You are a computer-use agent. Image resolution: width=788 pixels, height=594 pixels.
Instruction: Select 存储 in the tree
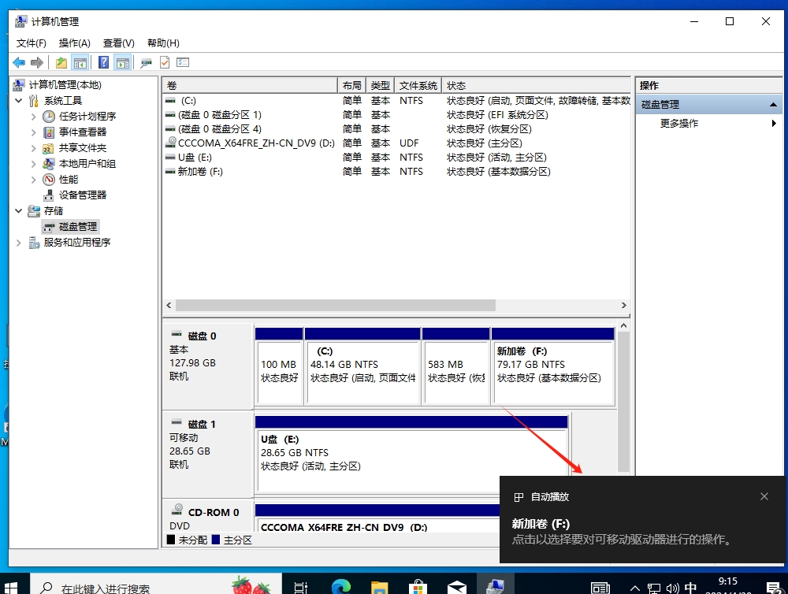[54, 211]
